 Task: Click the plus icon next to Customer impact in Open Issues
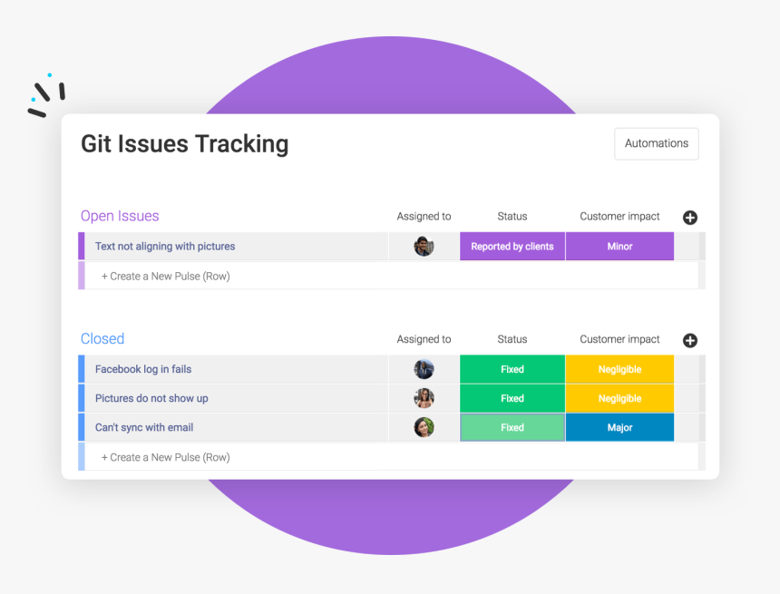(689, 218)
